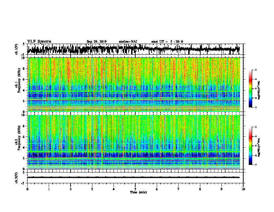
Task: Click the ch.1(V) waveform axis label
Action: [17, 49]
